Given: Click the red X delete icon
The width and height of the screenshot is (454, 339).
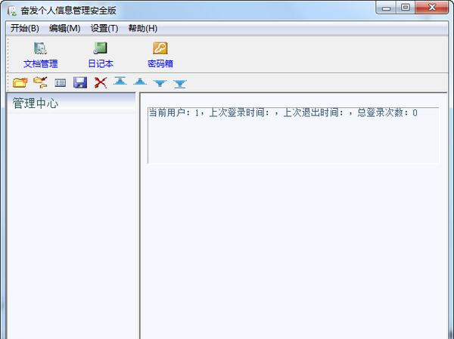Looking at the screenshot, I should tap(101, 82).
